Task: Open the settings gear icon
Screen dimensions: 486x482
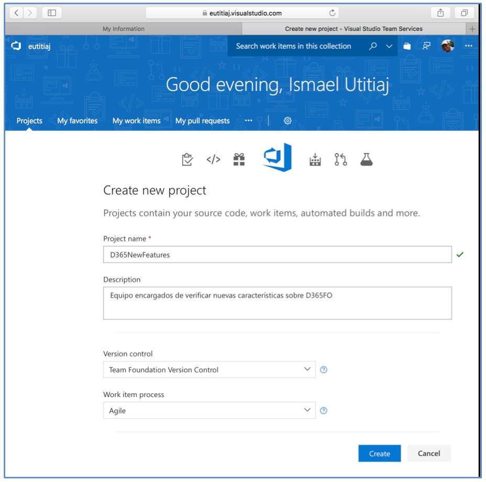Action: (288, 121)
